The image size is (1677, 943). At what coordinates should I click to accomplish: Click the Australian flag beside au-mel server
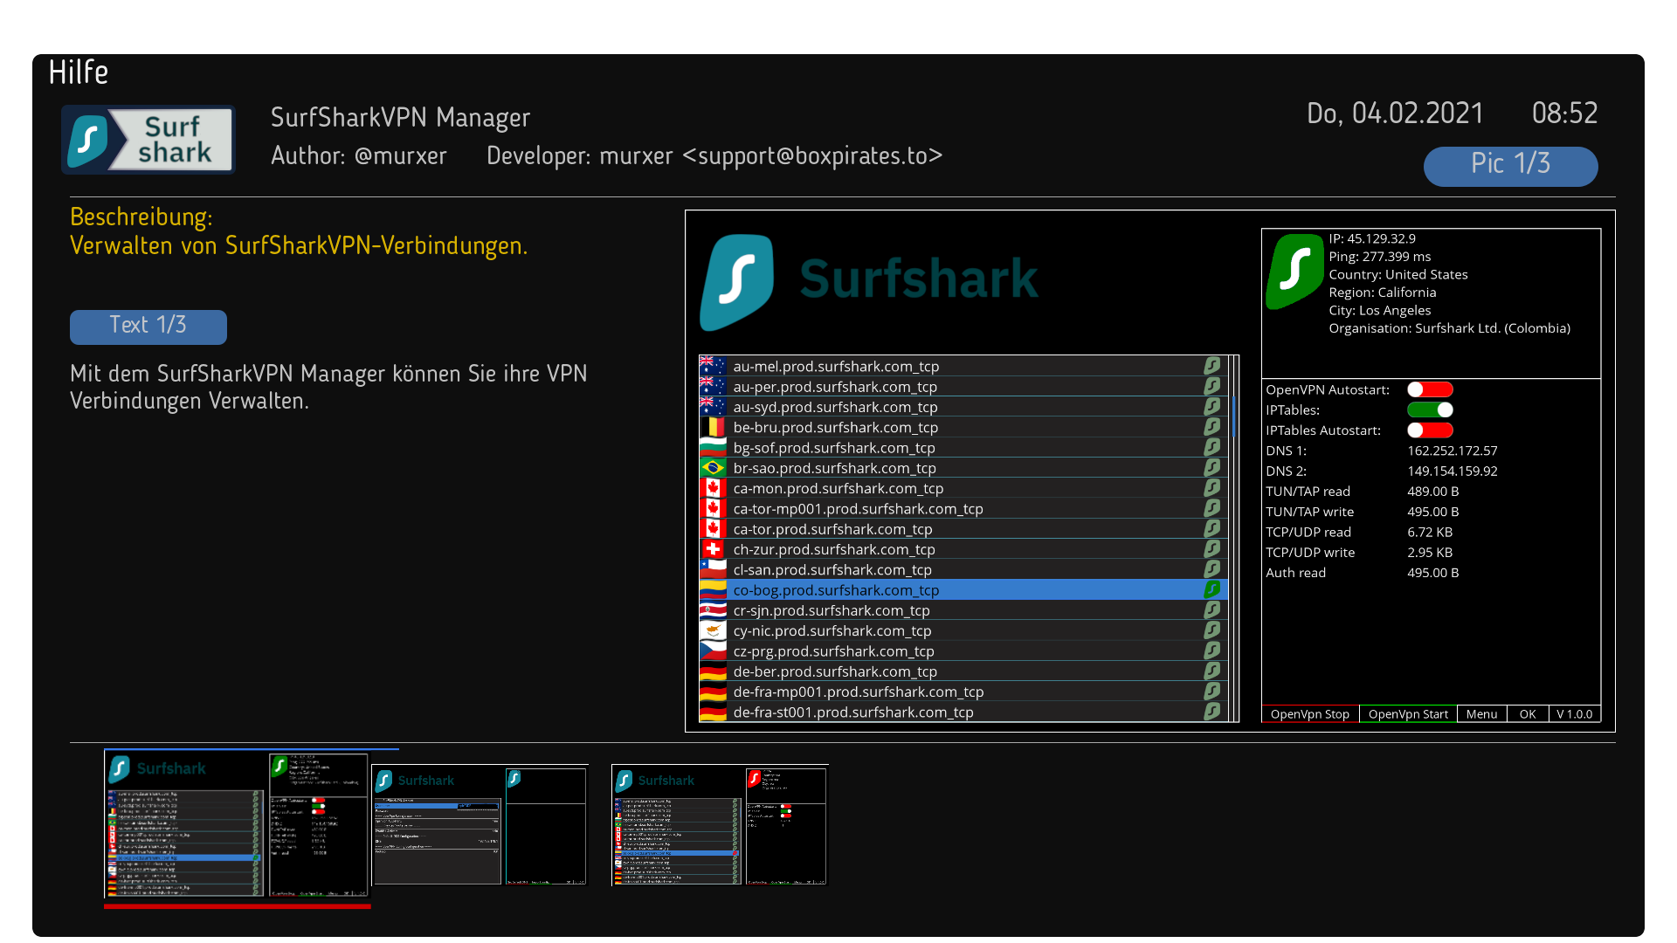(x=713, y=366)
